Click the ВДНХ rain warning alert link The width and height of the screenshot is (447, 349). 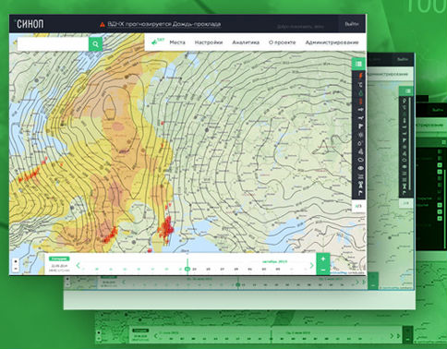pos(163,24)
